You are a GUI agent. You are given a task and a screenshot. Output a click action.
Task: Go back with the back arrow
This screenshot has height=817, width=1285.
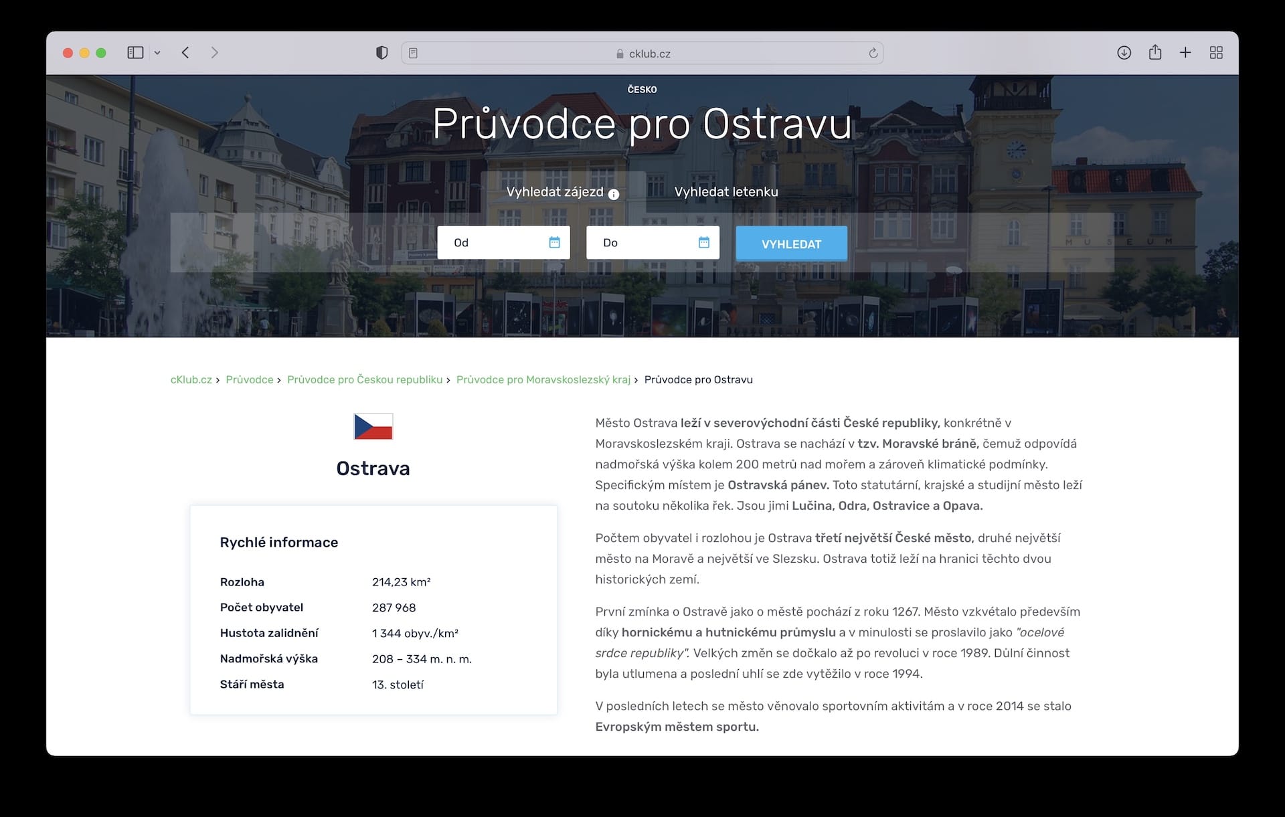[x=185, y=53]
